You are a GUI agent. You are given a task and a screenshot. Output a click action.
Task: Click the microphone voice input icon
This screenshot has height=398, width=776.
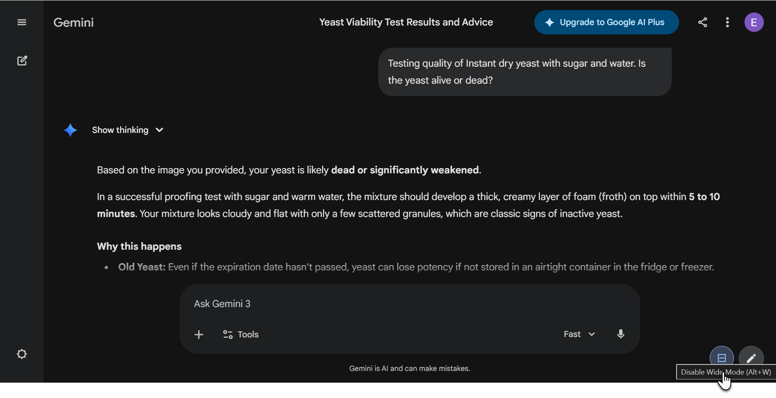coord(620,334)
